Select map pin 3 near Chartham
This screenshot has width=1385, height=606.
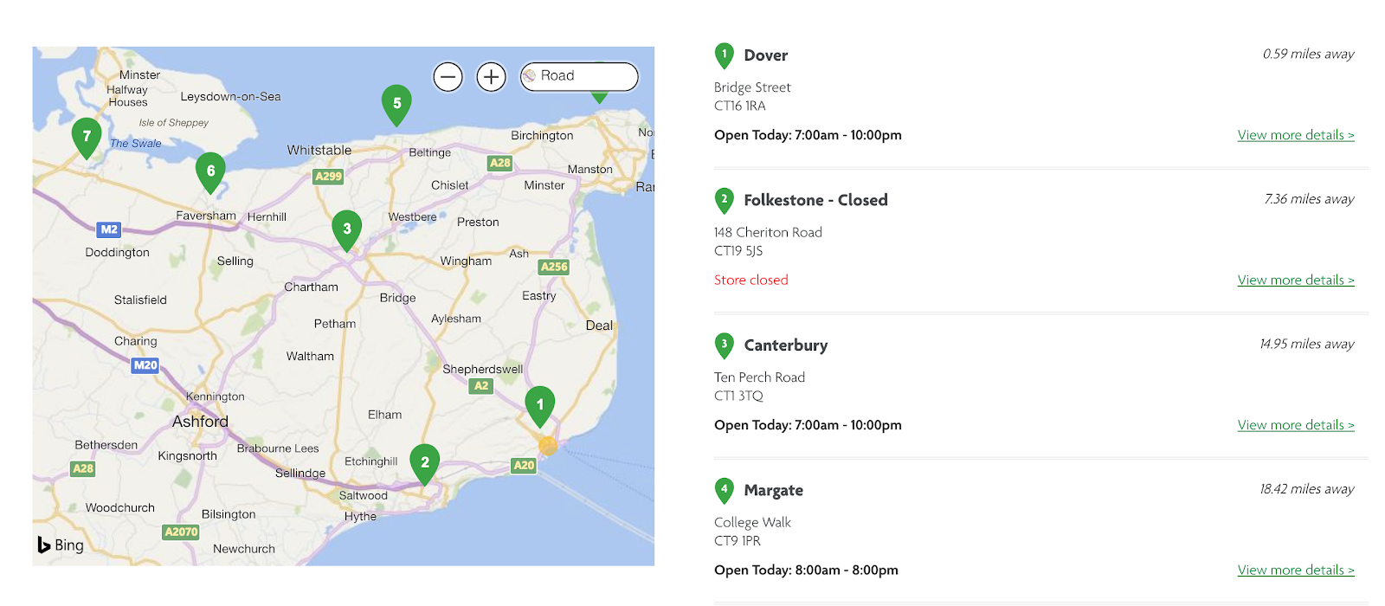pyautogui.click(x=346, y=229)
